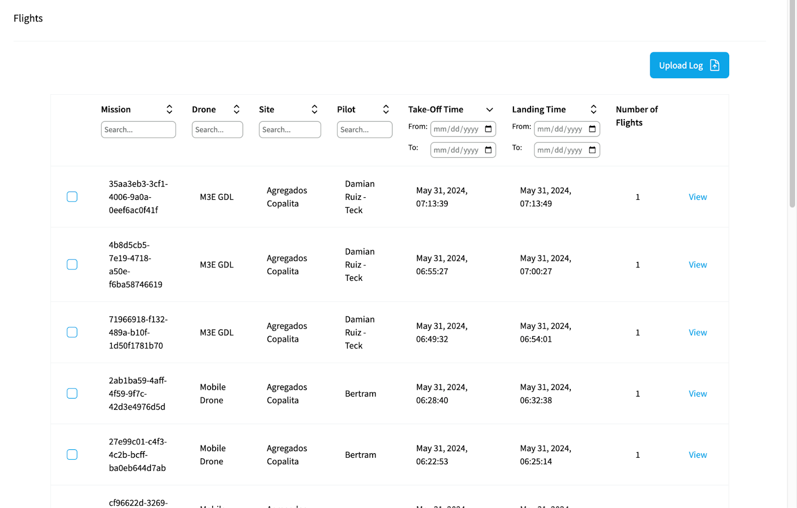Click the Number of Flights header
Image resolution: width=797 pixels, height=508 pixels.
637,116
